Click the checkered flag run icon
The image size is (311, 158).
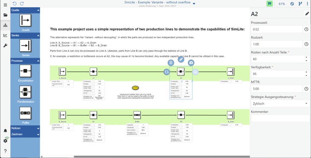(269, 4)
